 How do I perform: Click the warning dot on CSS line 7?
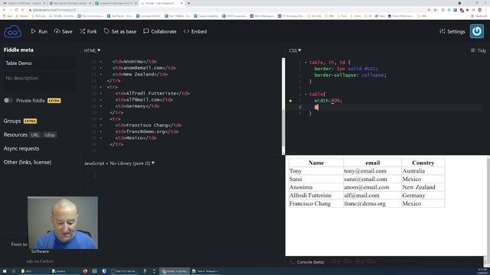(x=290, y=101)
